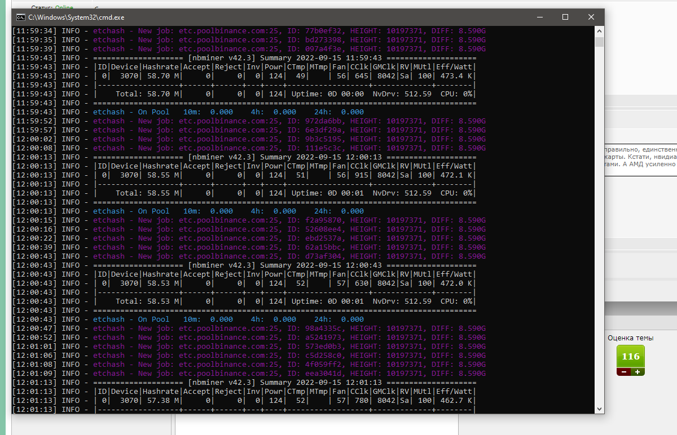677x435 pixels.
Task: Downvote the topic with minus button
Action: pos(624,372)
